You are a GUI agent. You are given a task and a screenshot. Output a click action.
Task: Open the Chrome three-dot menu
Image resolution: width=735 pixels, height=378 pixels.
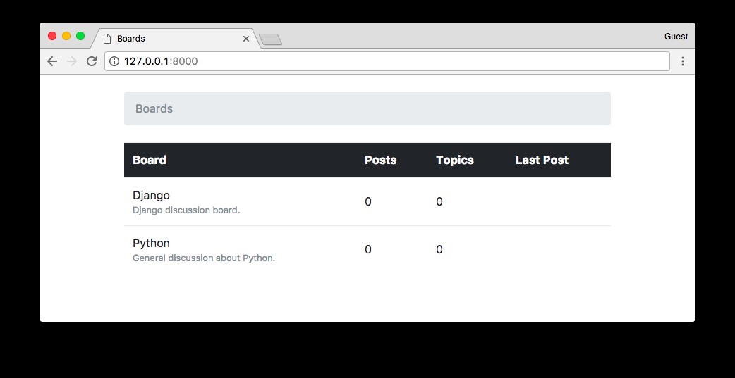683,61
